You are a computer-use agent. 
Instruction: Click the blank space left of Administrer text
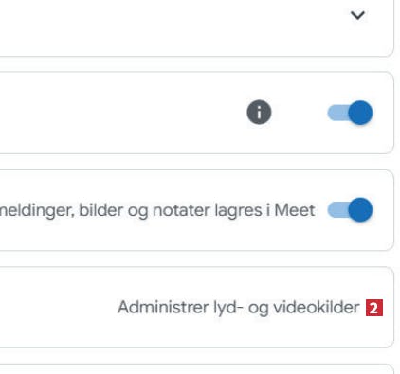[x=57, y=307]
